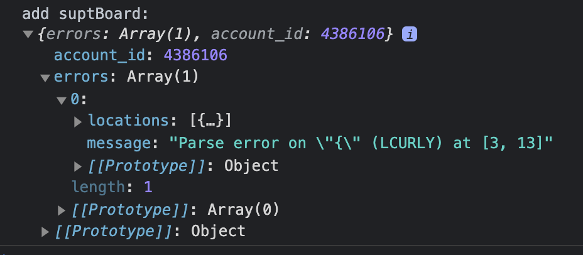Click the 4386106 account_id value
Viewport: 583px width, 255px height.
[195, 55]
